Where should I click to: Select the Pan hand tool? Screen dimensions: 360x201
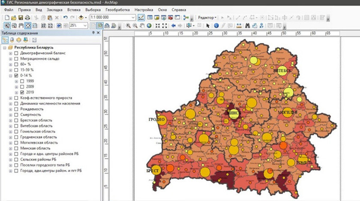(x=142, y=26)
